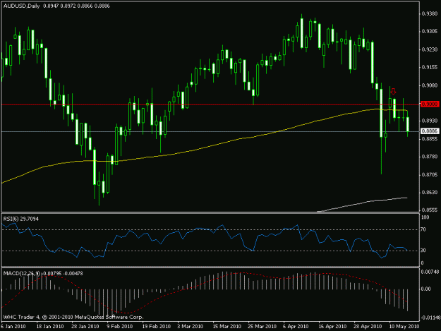Click the 9 Feb 2010 date label

pyautogui.click(x=119, y=327)
